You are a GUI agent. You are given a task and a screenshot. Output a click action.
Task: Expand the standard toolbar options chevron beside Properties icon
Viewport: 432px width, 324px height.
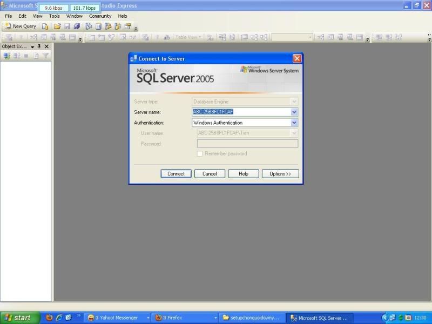[x=136, y=28]
